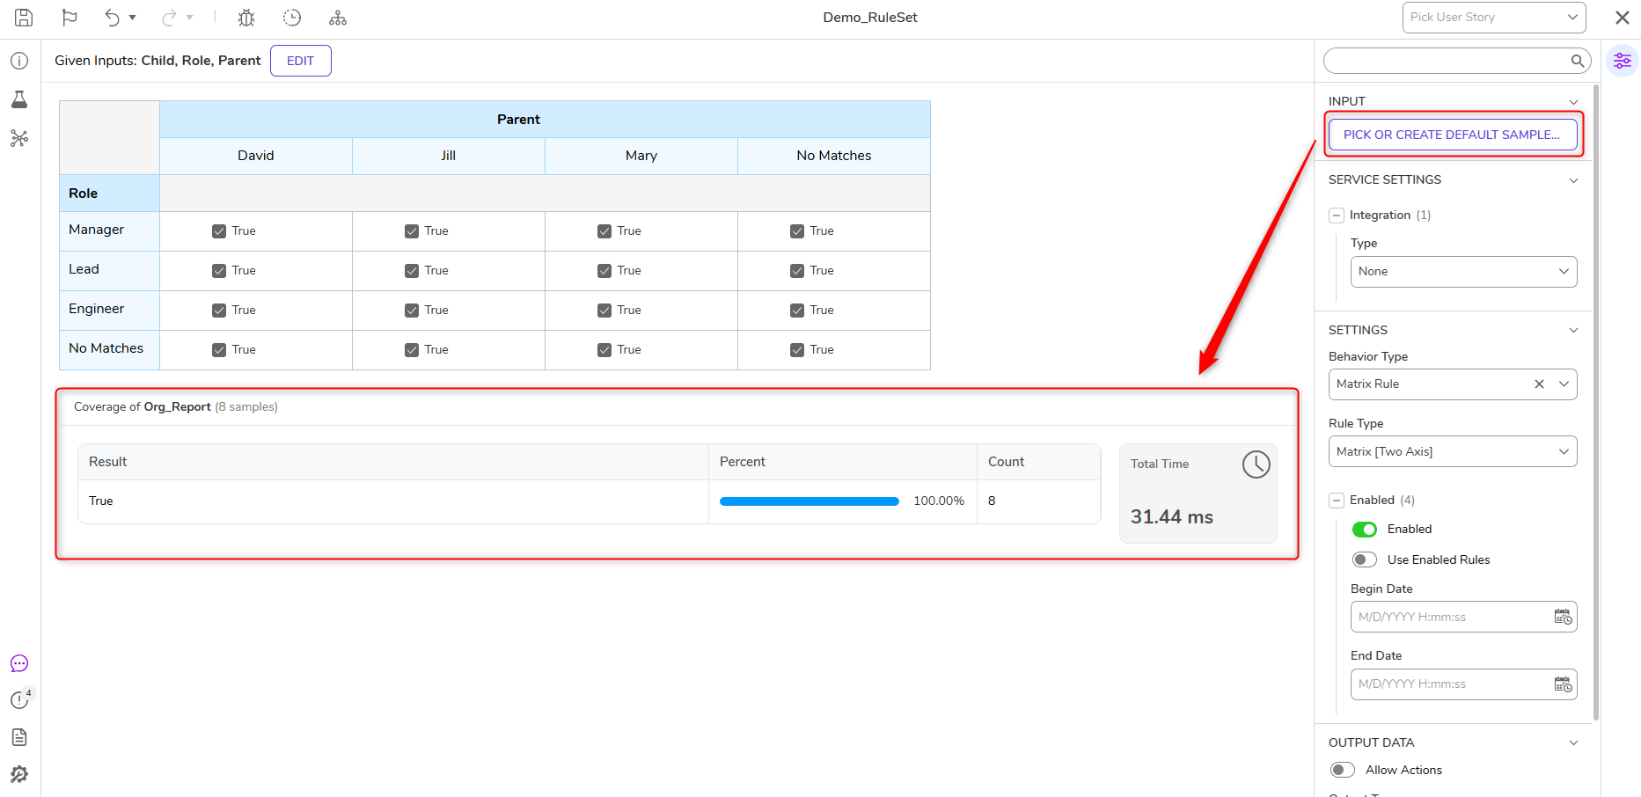Select the David column header
This screenshot has height=797, width=1641.
point(256,156)
